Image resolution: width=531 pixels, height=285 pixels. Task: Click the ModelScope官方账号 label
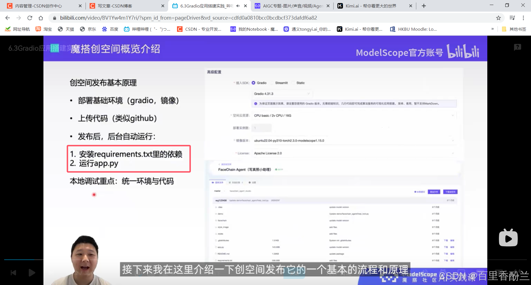coord(399,53)
